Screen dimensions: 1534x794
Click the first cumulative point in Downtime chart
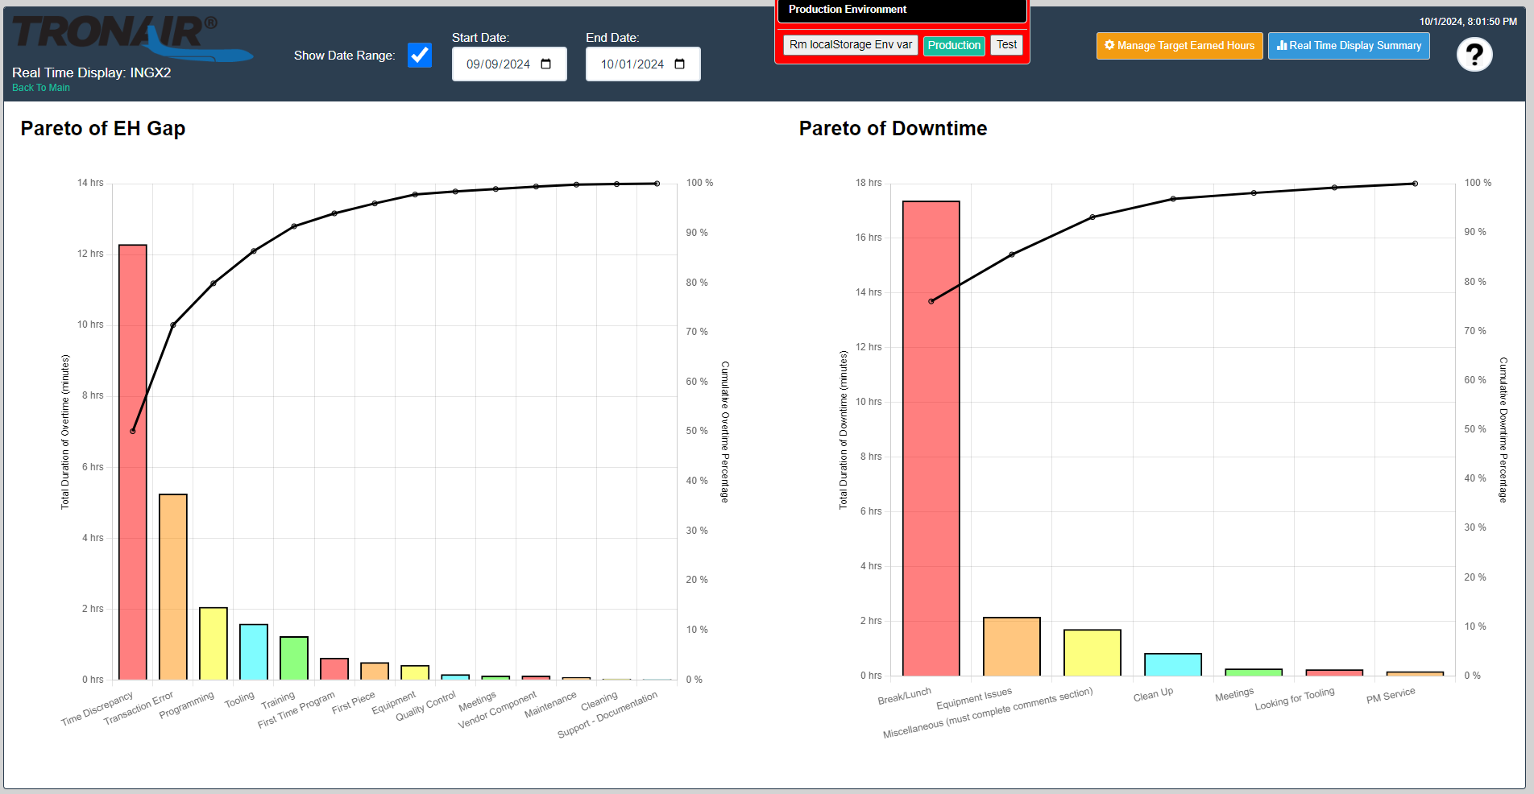pos(931,301)
